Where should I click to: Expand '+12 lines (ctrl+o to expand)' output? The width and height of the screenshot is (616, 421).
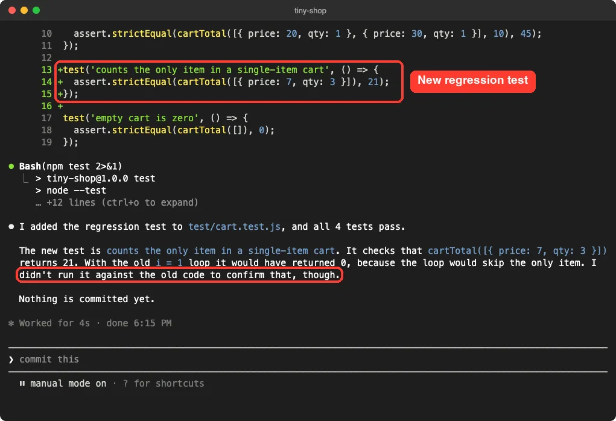[116, 203]
